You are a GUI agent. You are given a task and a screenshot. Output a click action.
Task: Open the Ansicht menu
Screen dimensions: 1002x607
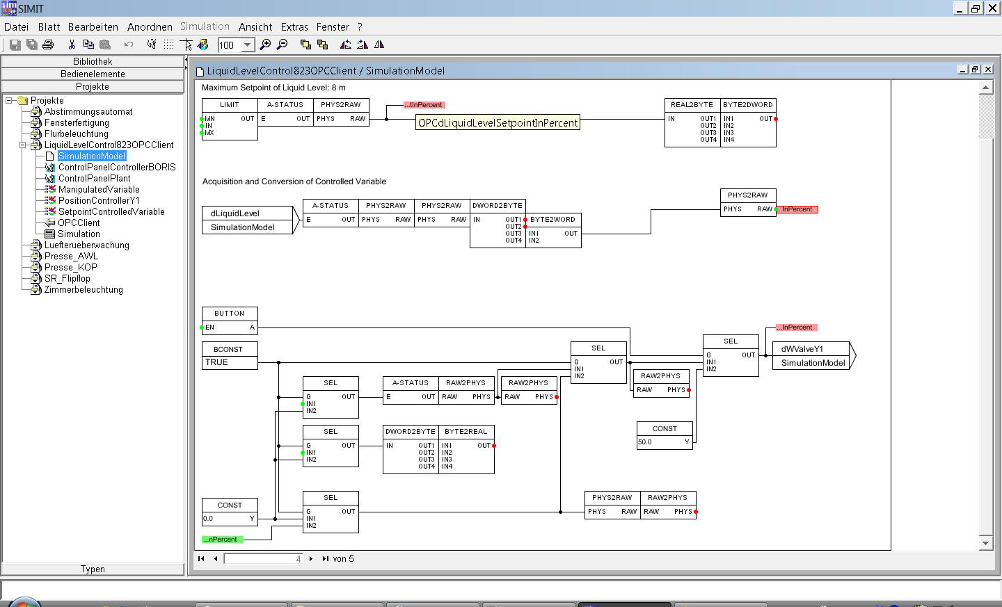pos(255,27)
